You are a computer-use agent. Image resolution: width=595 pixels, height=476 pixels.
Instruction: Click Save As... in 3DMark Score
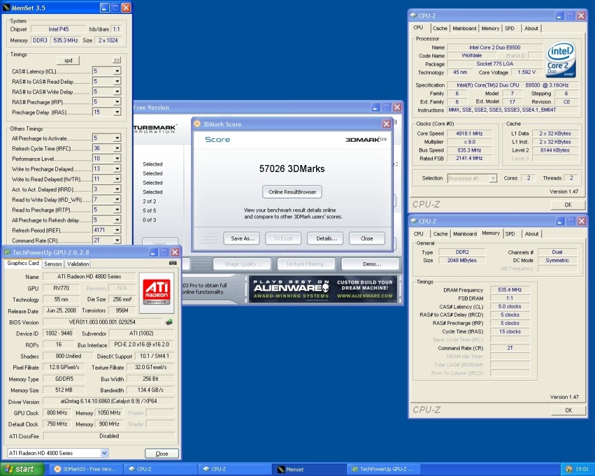click(x=242, y=238)
